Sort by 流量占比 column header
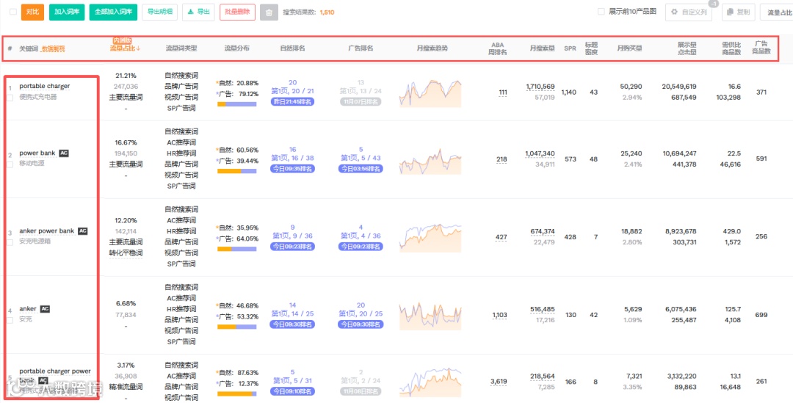 (126, 48)
